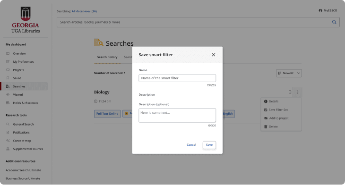This screenshot has width=345, height=185.
Task: Open Holds & checkouts in sidebar
Action: (26, 103)
